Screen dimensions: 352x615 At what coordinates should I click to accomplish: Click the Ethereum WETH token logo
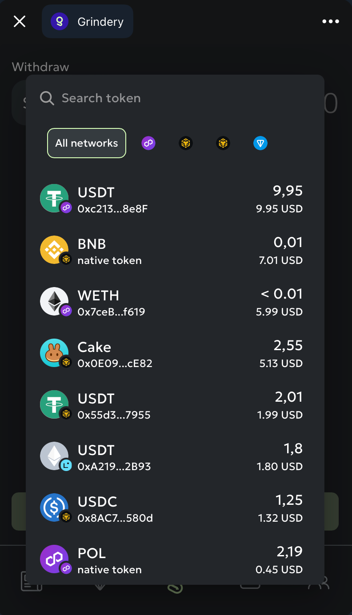[54, 301]
